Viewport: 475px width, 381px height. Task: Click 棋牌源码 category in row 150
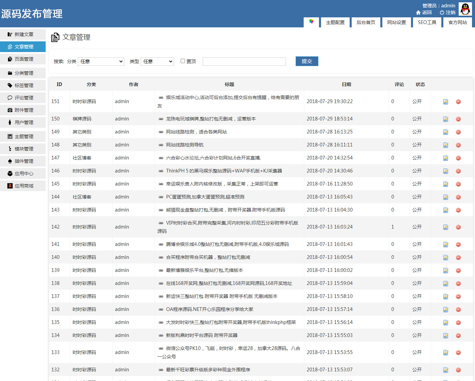pyautogui.click(x=82, y=119)
